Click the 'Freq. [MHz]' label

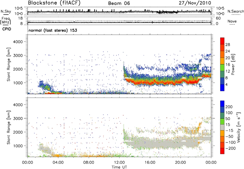(x=5, y=21)
